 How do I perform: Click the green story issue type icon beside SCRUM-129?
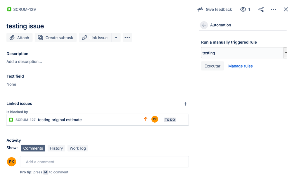pos(9,9)
